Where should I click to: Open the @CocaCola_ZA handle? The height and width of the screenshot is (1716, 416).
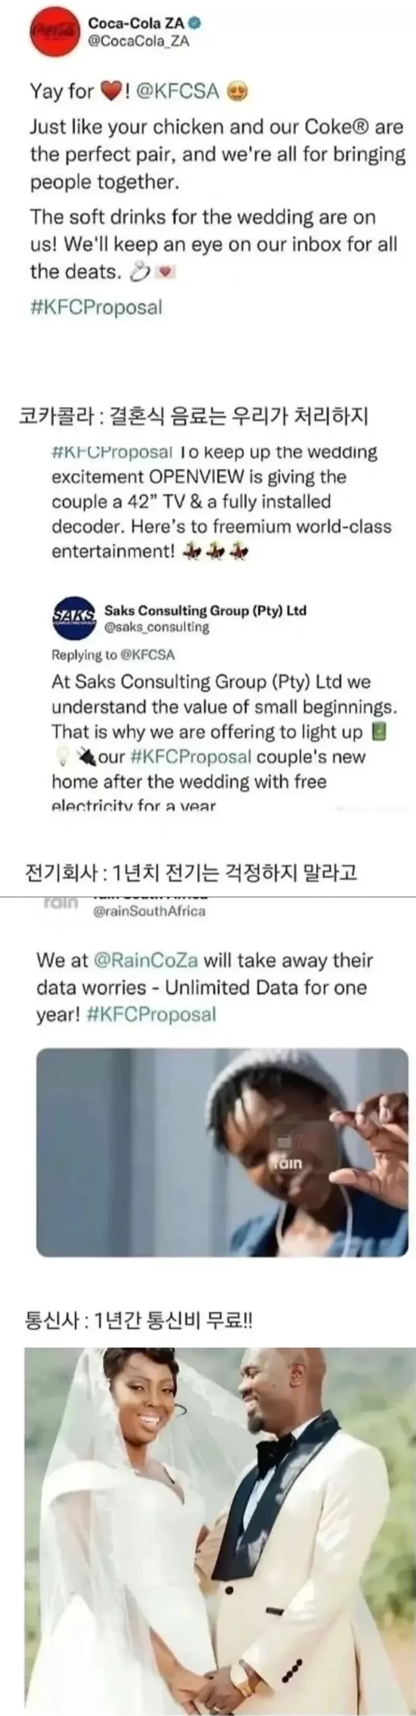click(x=139, y=41)
